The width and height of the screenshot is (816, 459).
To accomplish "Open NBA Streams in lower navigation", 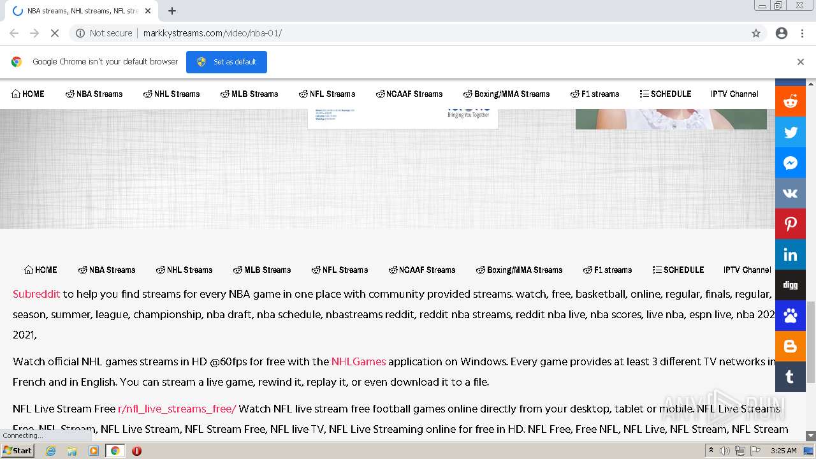I will click(106, 270).
